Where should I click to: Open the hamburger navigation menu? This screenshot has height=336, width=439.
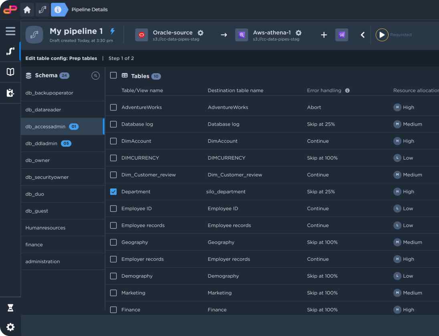(x=10, y=31)
